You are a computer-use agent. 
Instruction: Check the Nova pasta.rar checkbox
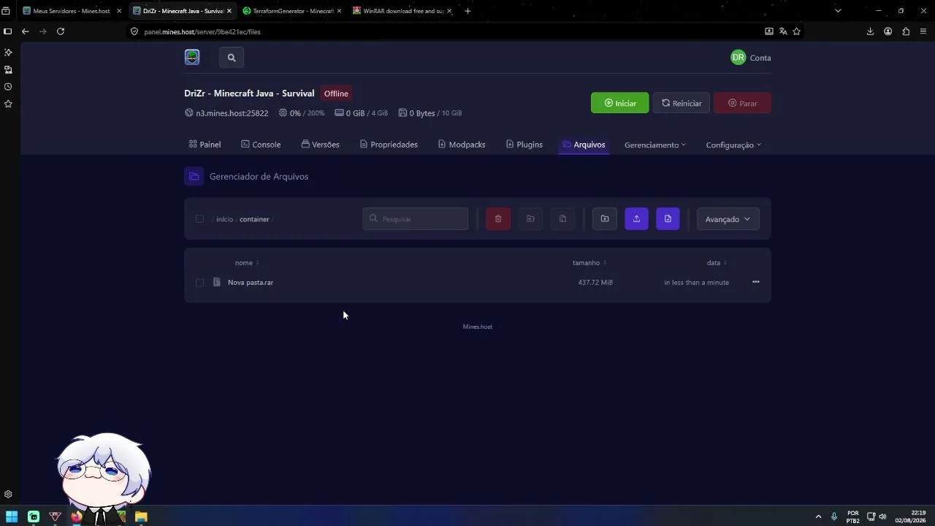pos(199,283)
